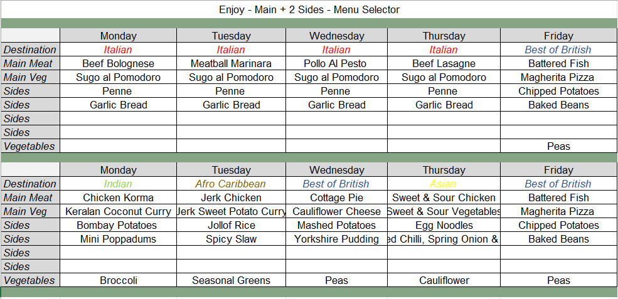Click the Broccoli vegetables cell

point(118,280)
